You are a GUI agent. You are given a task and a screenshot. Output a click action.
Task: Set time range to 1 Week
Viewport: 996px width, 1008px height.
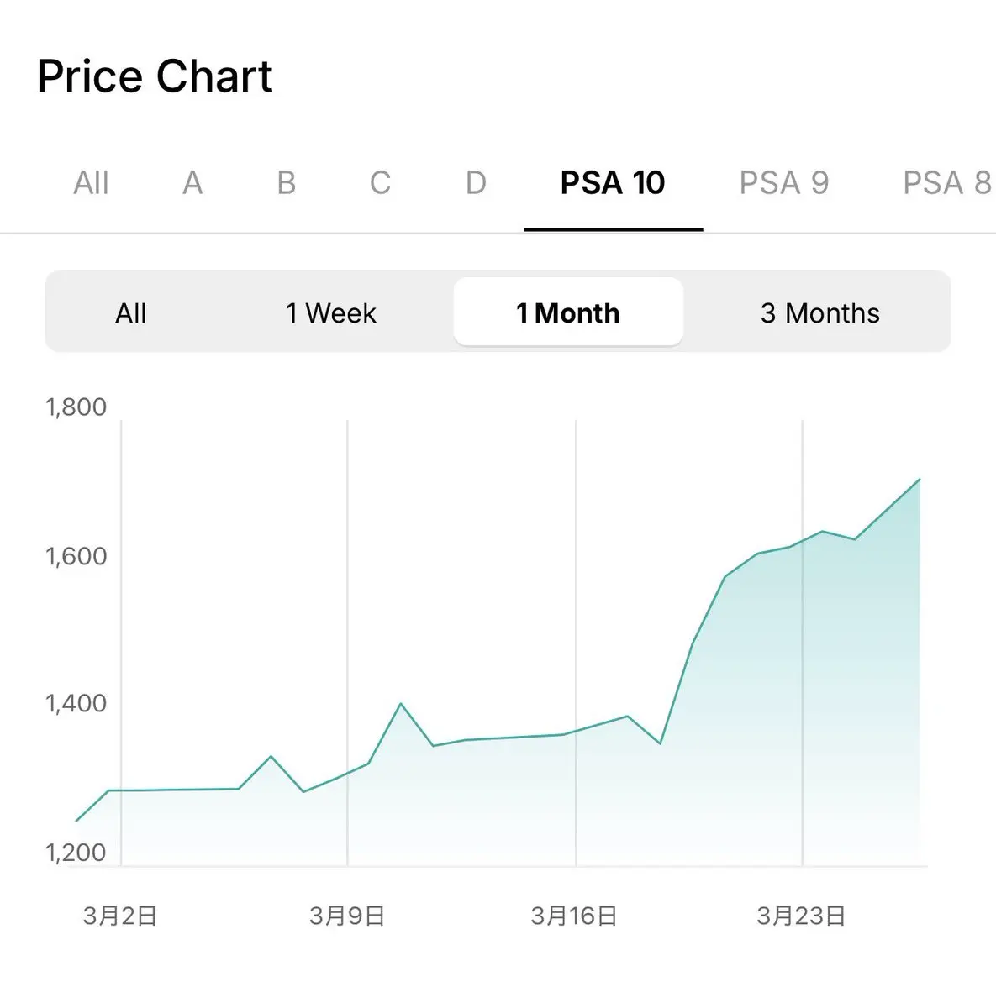tap(331, 313)
